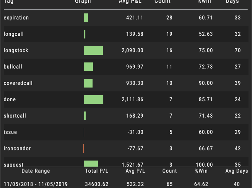Select the bullcall tag row
The width and height of the screenshot is (252, 188).
coord(126,67)
